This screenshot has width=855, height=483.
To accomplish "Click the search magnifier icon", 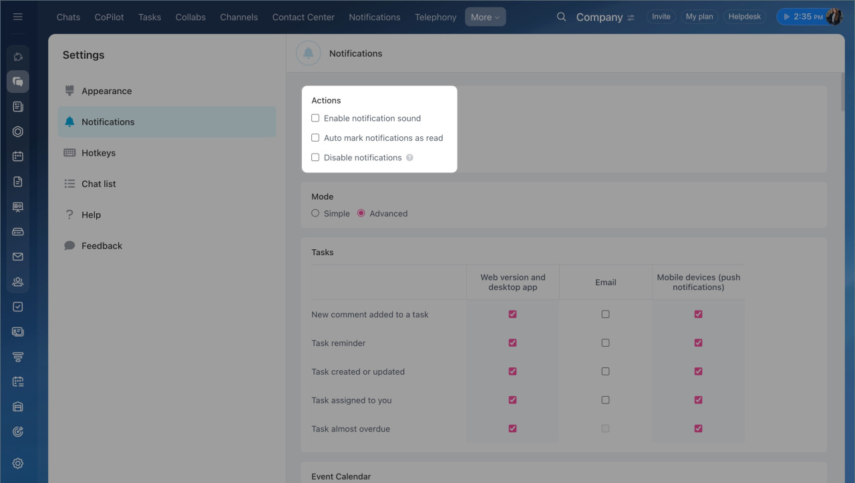I will click(561, 17).
